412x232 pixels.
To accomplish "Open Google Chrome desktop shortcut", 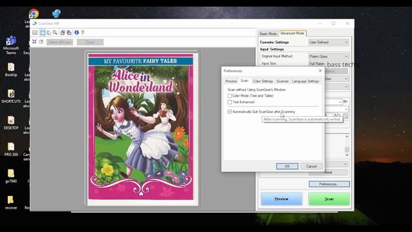I will 33,14.
